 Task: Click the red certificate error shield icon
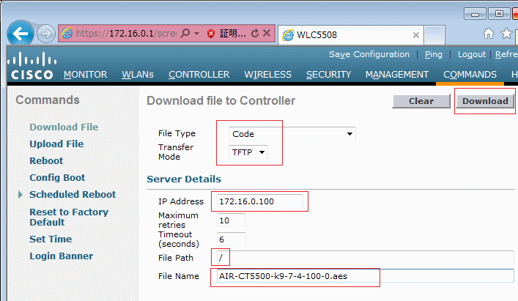pos(211,34)
